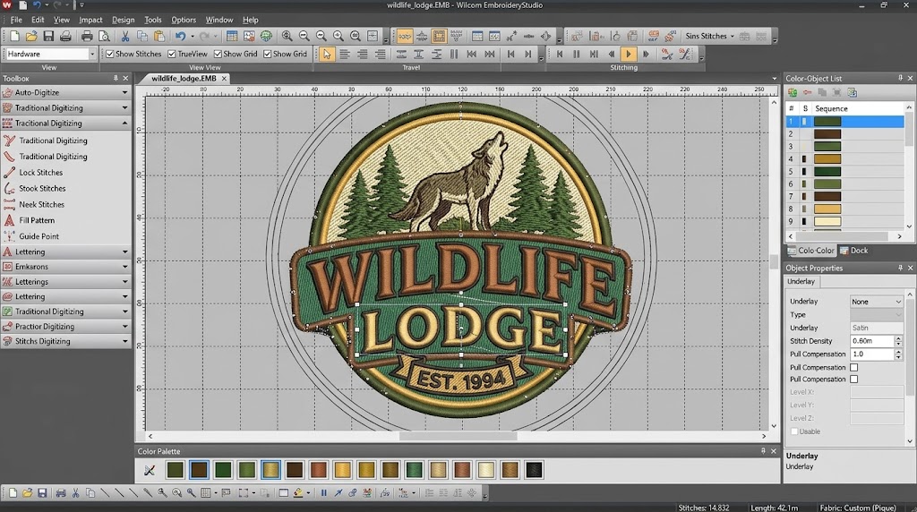The width and height of the screenshot is (917, 512).
Task: Open the Window menu
Action: 219,20
